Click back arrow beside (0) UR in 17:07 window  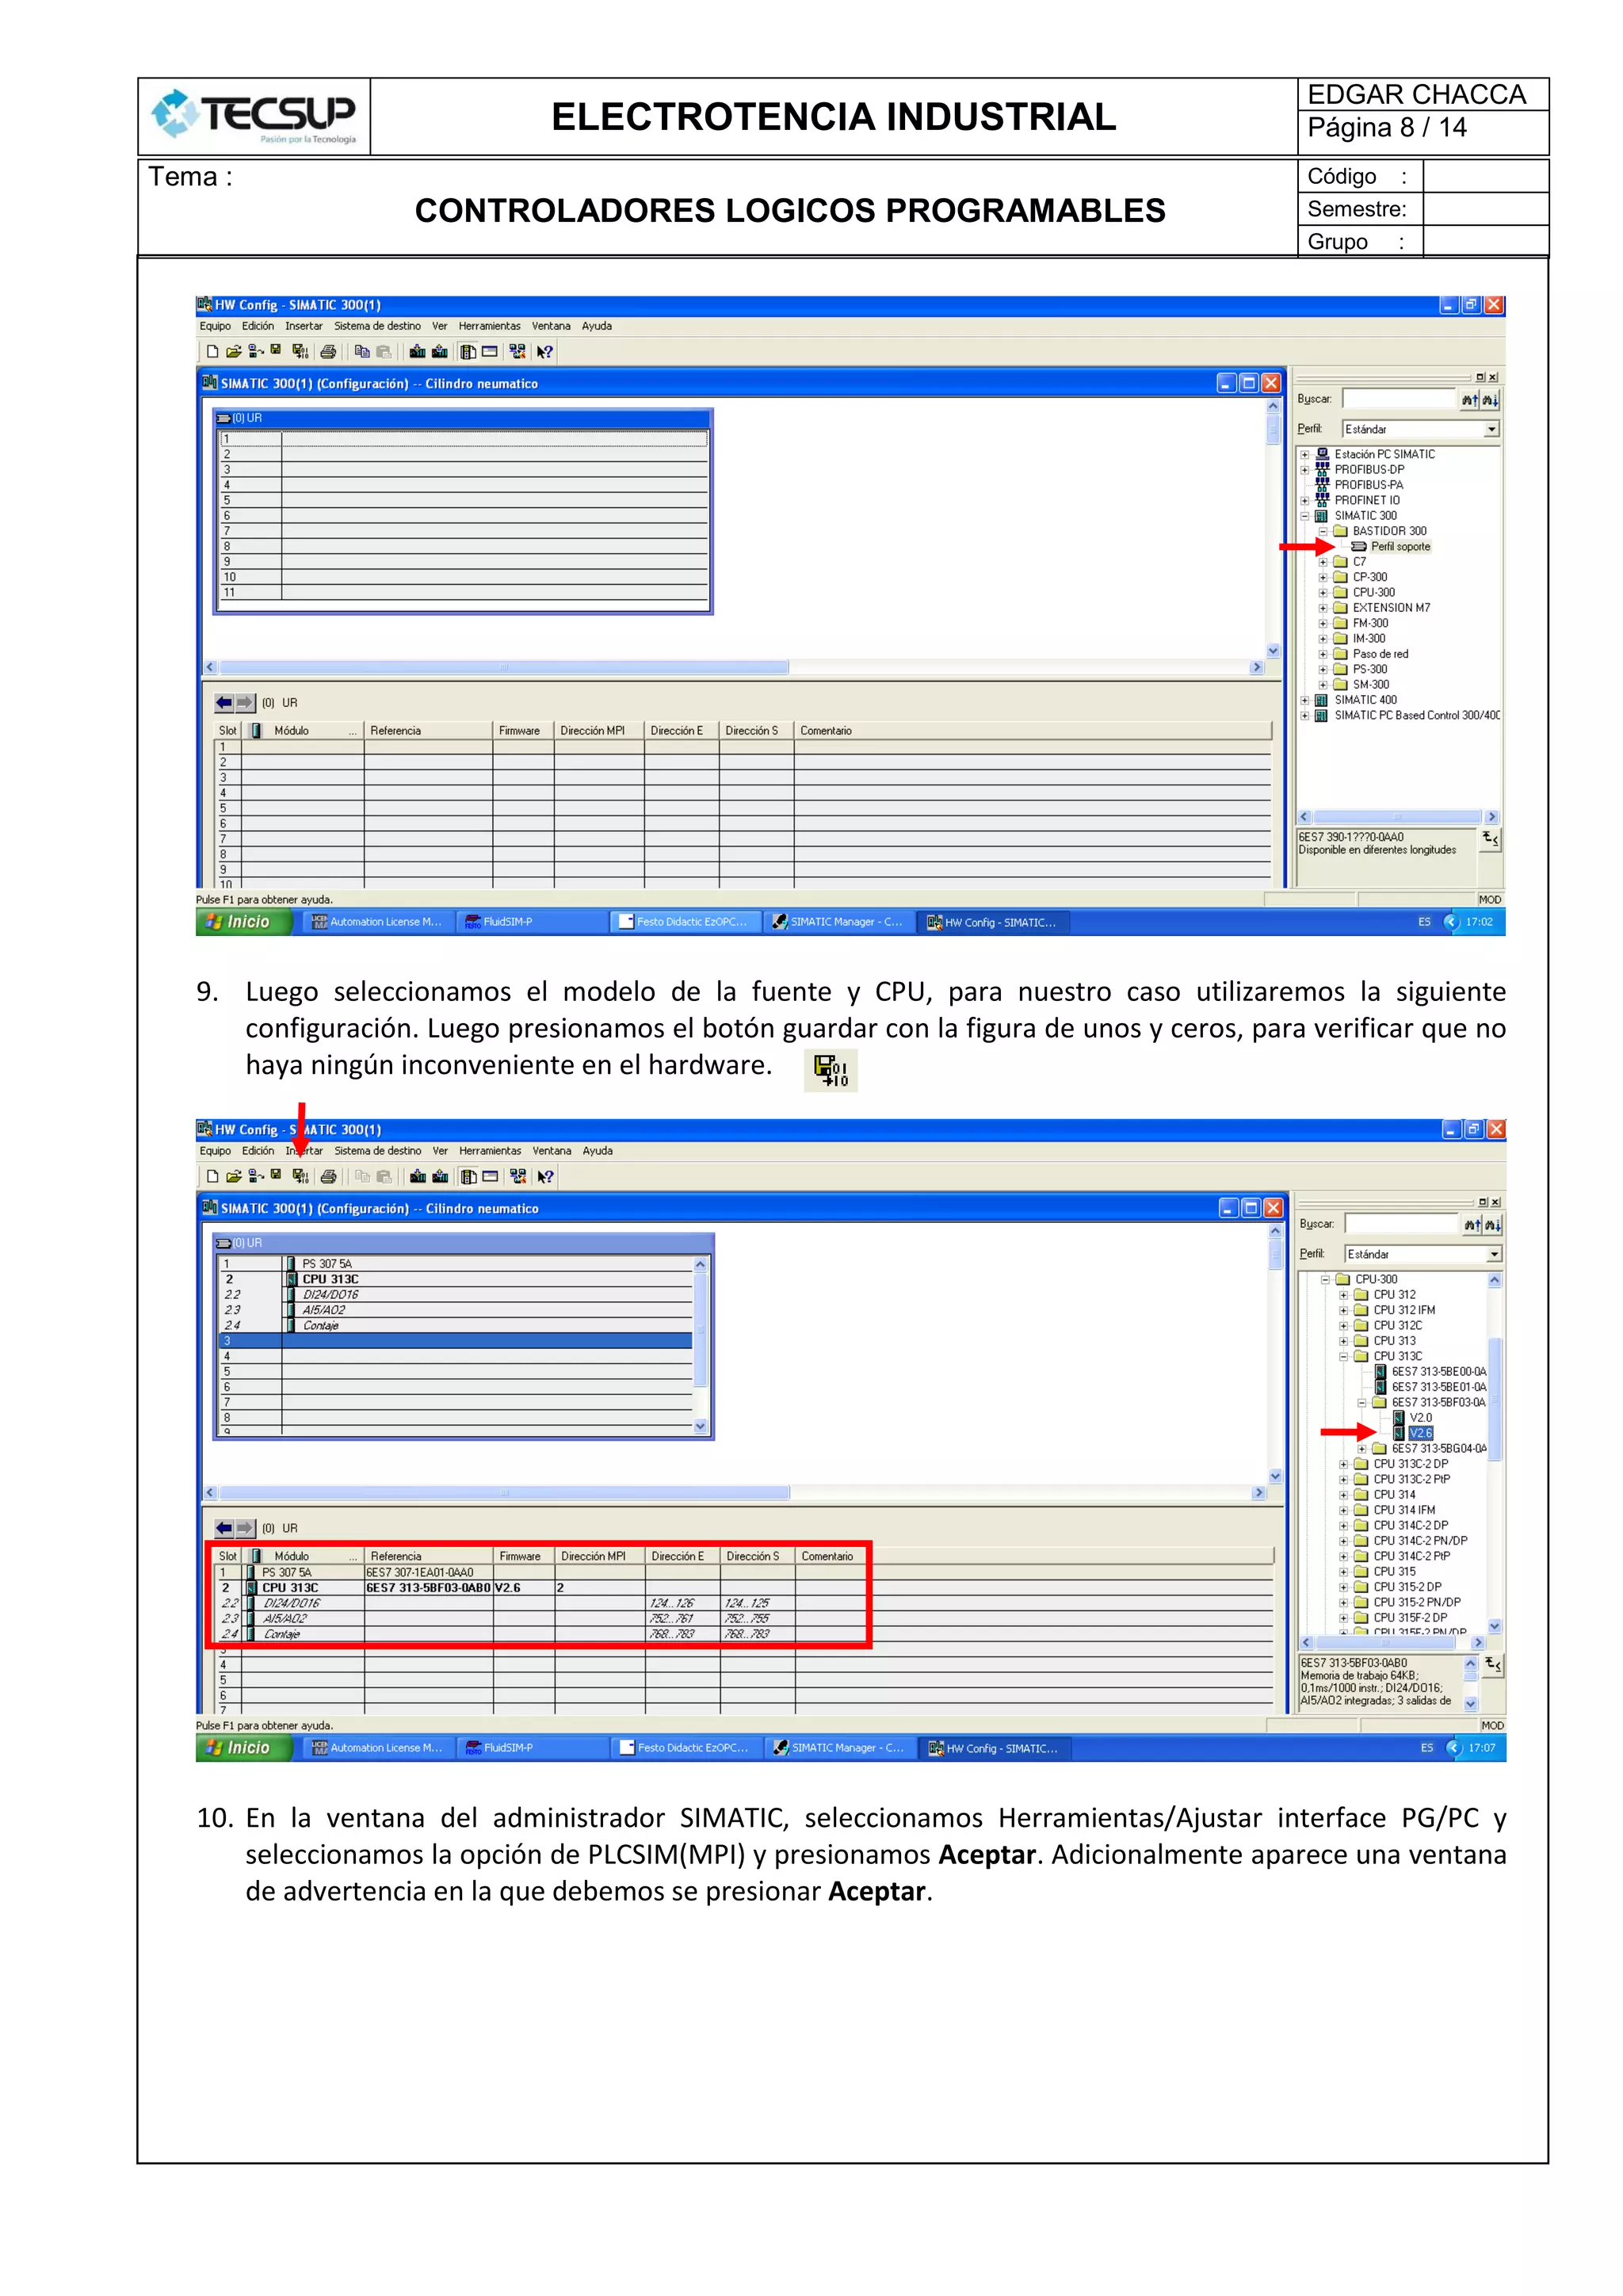224,1528
